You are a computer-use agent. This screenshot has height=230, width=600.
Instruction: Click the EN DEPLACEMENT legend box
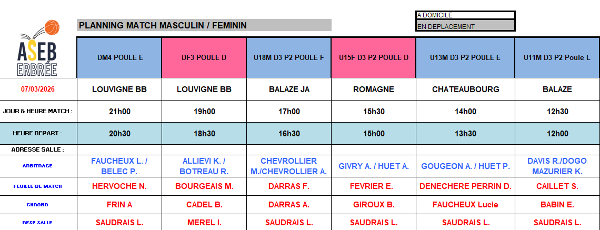click(465, 26)
